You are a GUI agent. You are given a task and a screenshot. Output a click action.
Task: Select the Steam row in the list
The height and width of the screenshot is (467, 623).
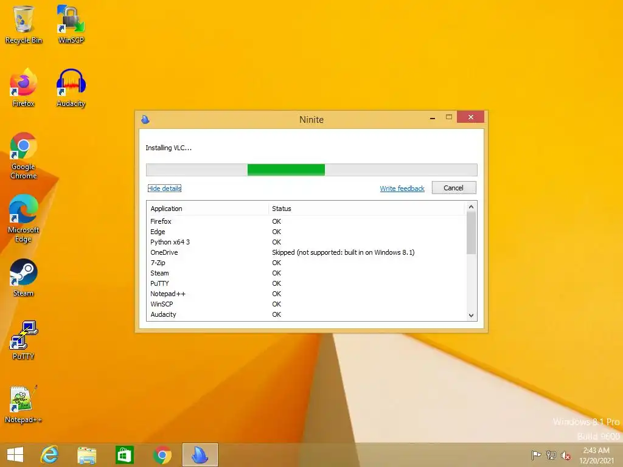pyautogui.click(x=306, y=273)
